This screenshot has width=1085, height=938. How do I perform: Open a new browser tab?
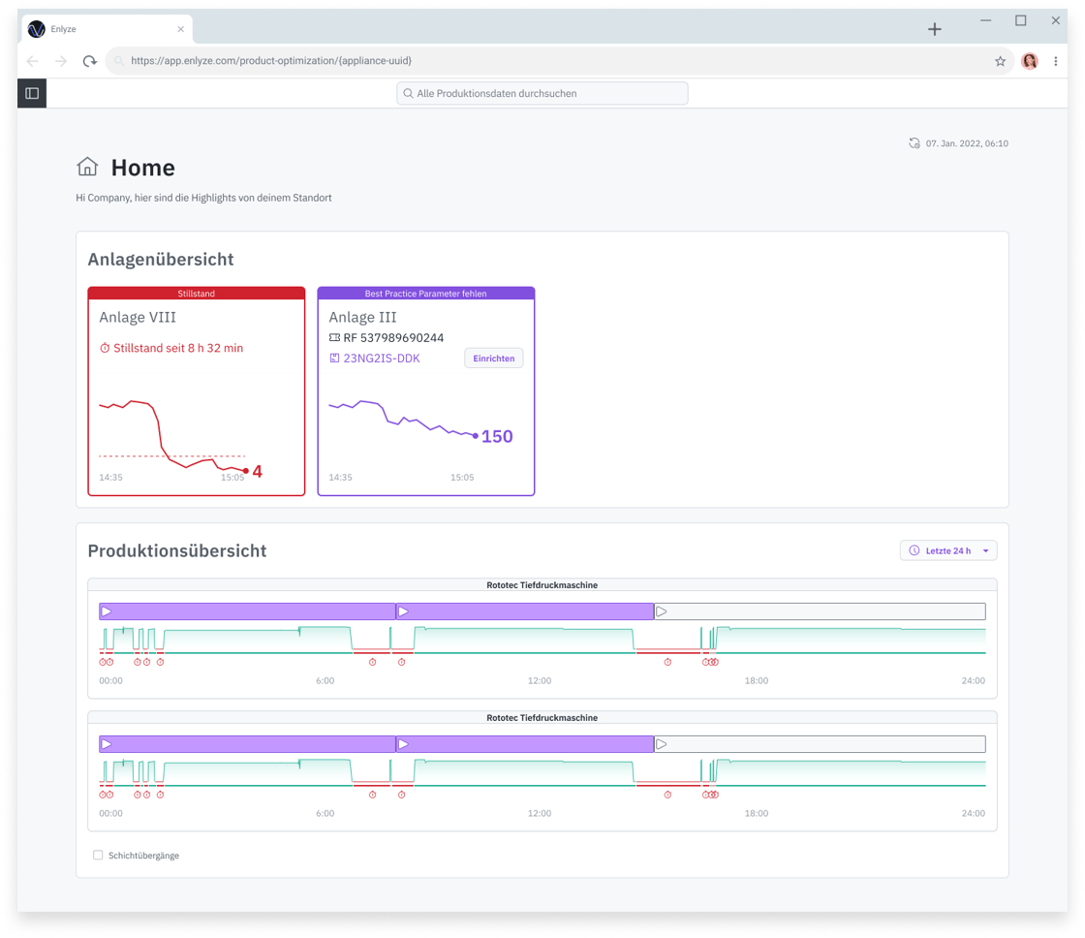click(x=934, y=30)
